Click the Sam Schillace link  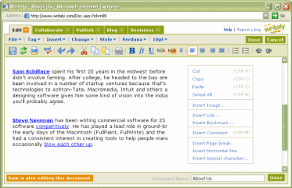31,72
